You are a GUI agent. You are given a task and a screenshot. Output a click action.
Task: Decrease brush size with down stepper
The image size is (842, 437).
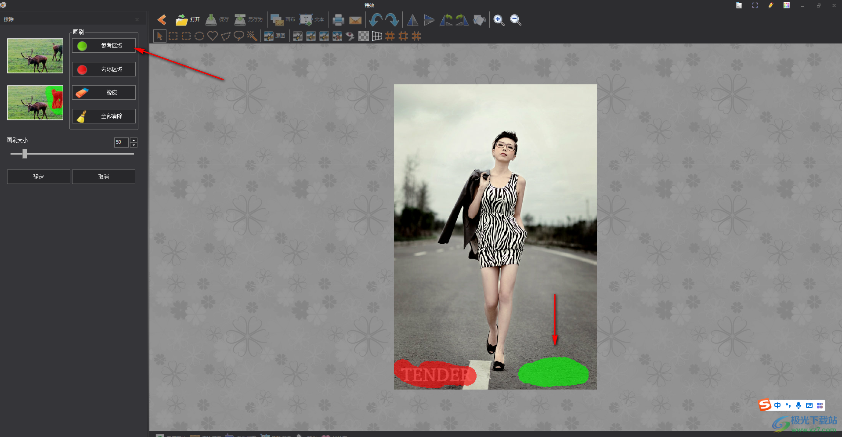coord(134,145)
